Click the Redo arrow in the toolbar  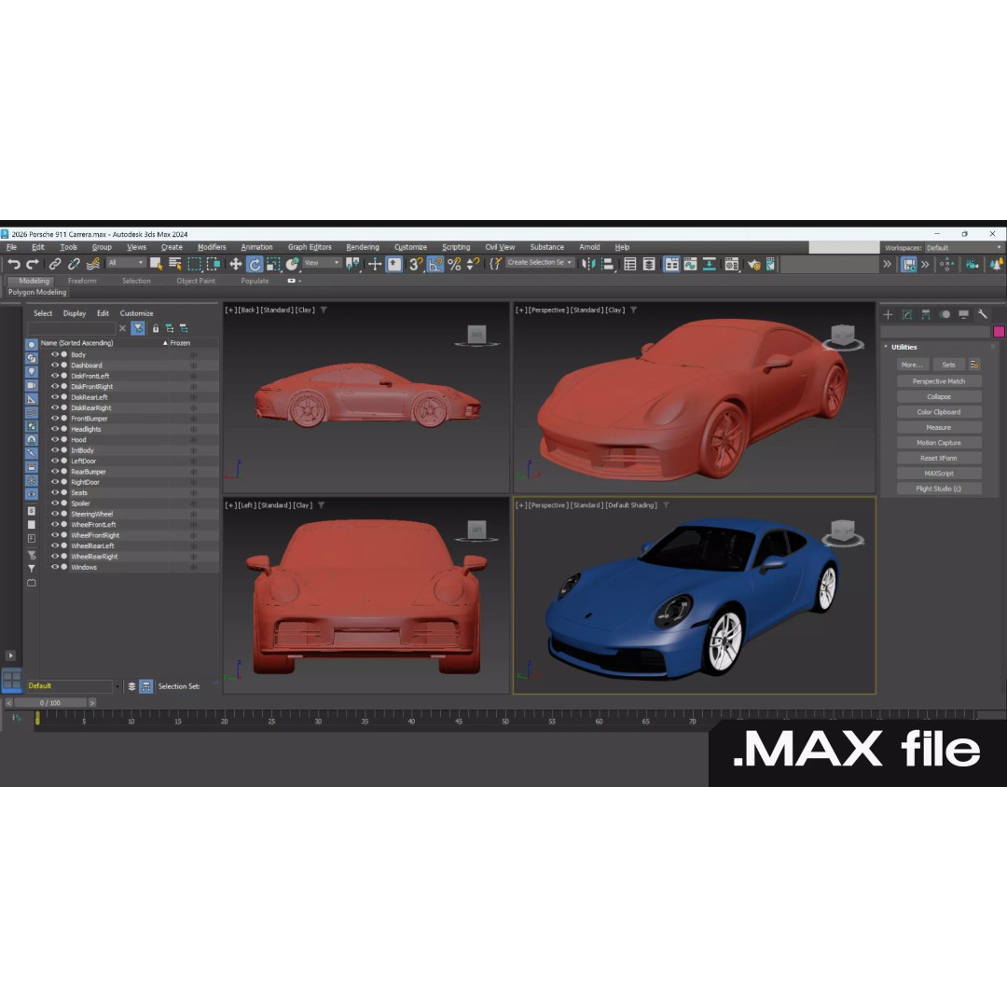coord(32,264)
